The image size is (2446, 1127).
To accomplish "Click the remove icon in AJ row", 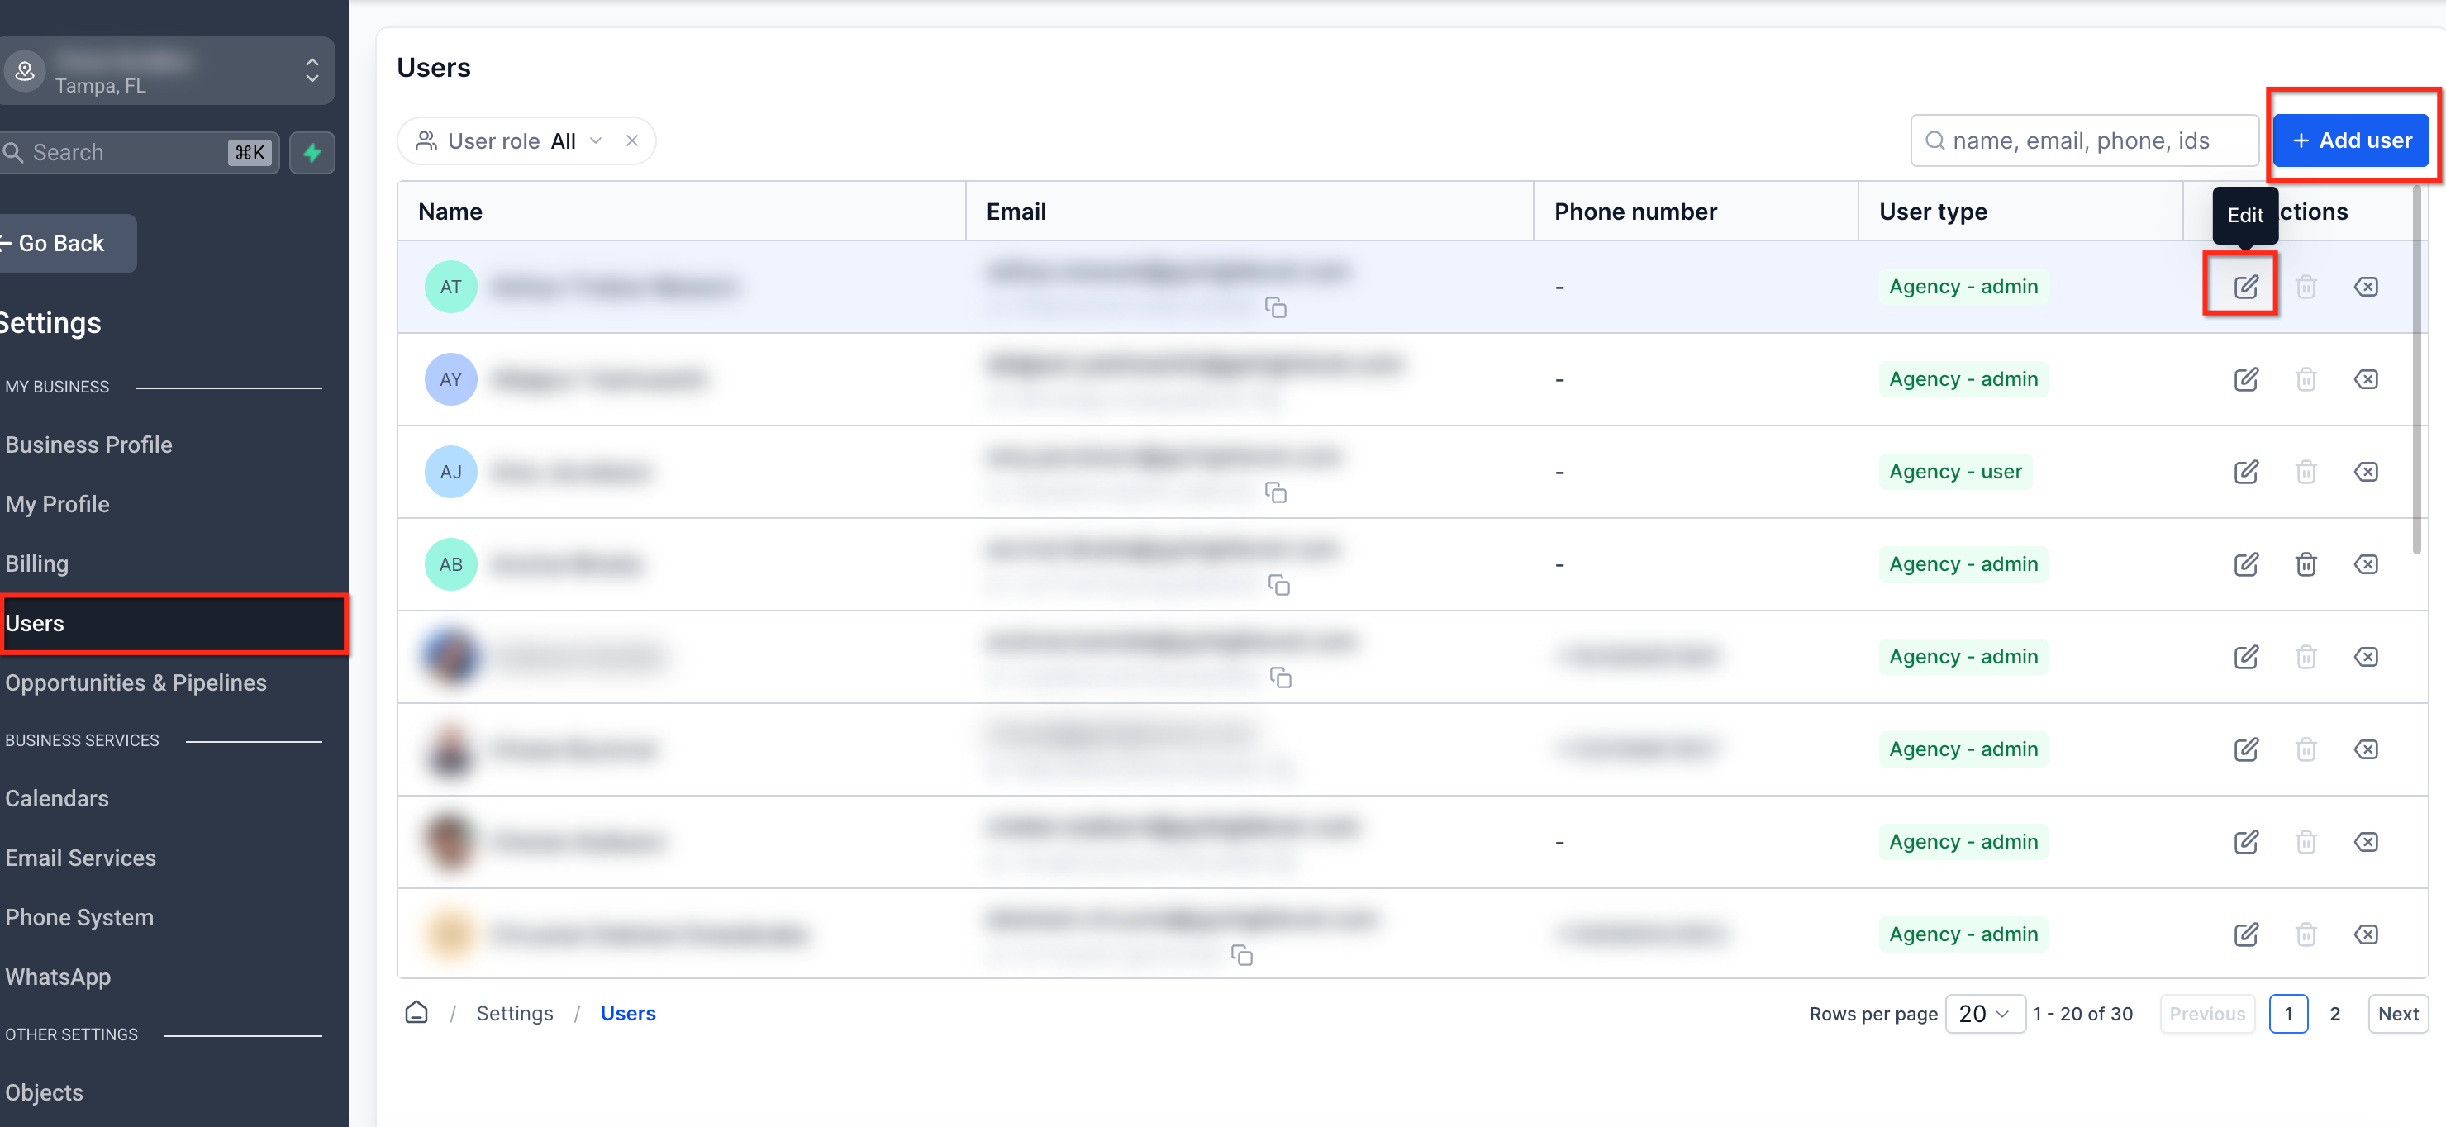I will coord(2365,471).
